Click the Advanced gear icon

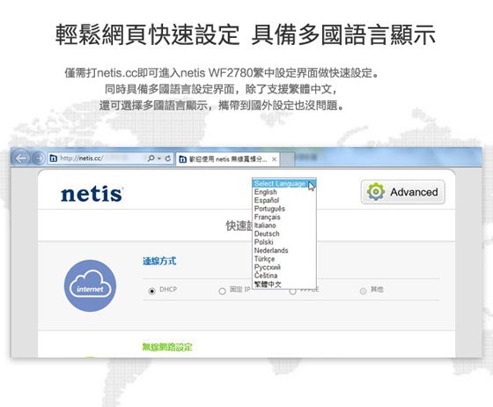376,191
